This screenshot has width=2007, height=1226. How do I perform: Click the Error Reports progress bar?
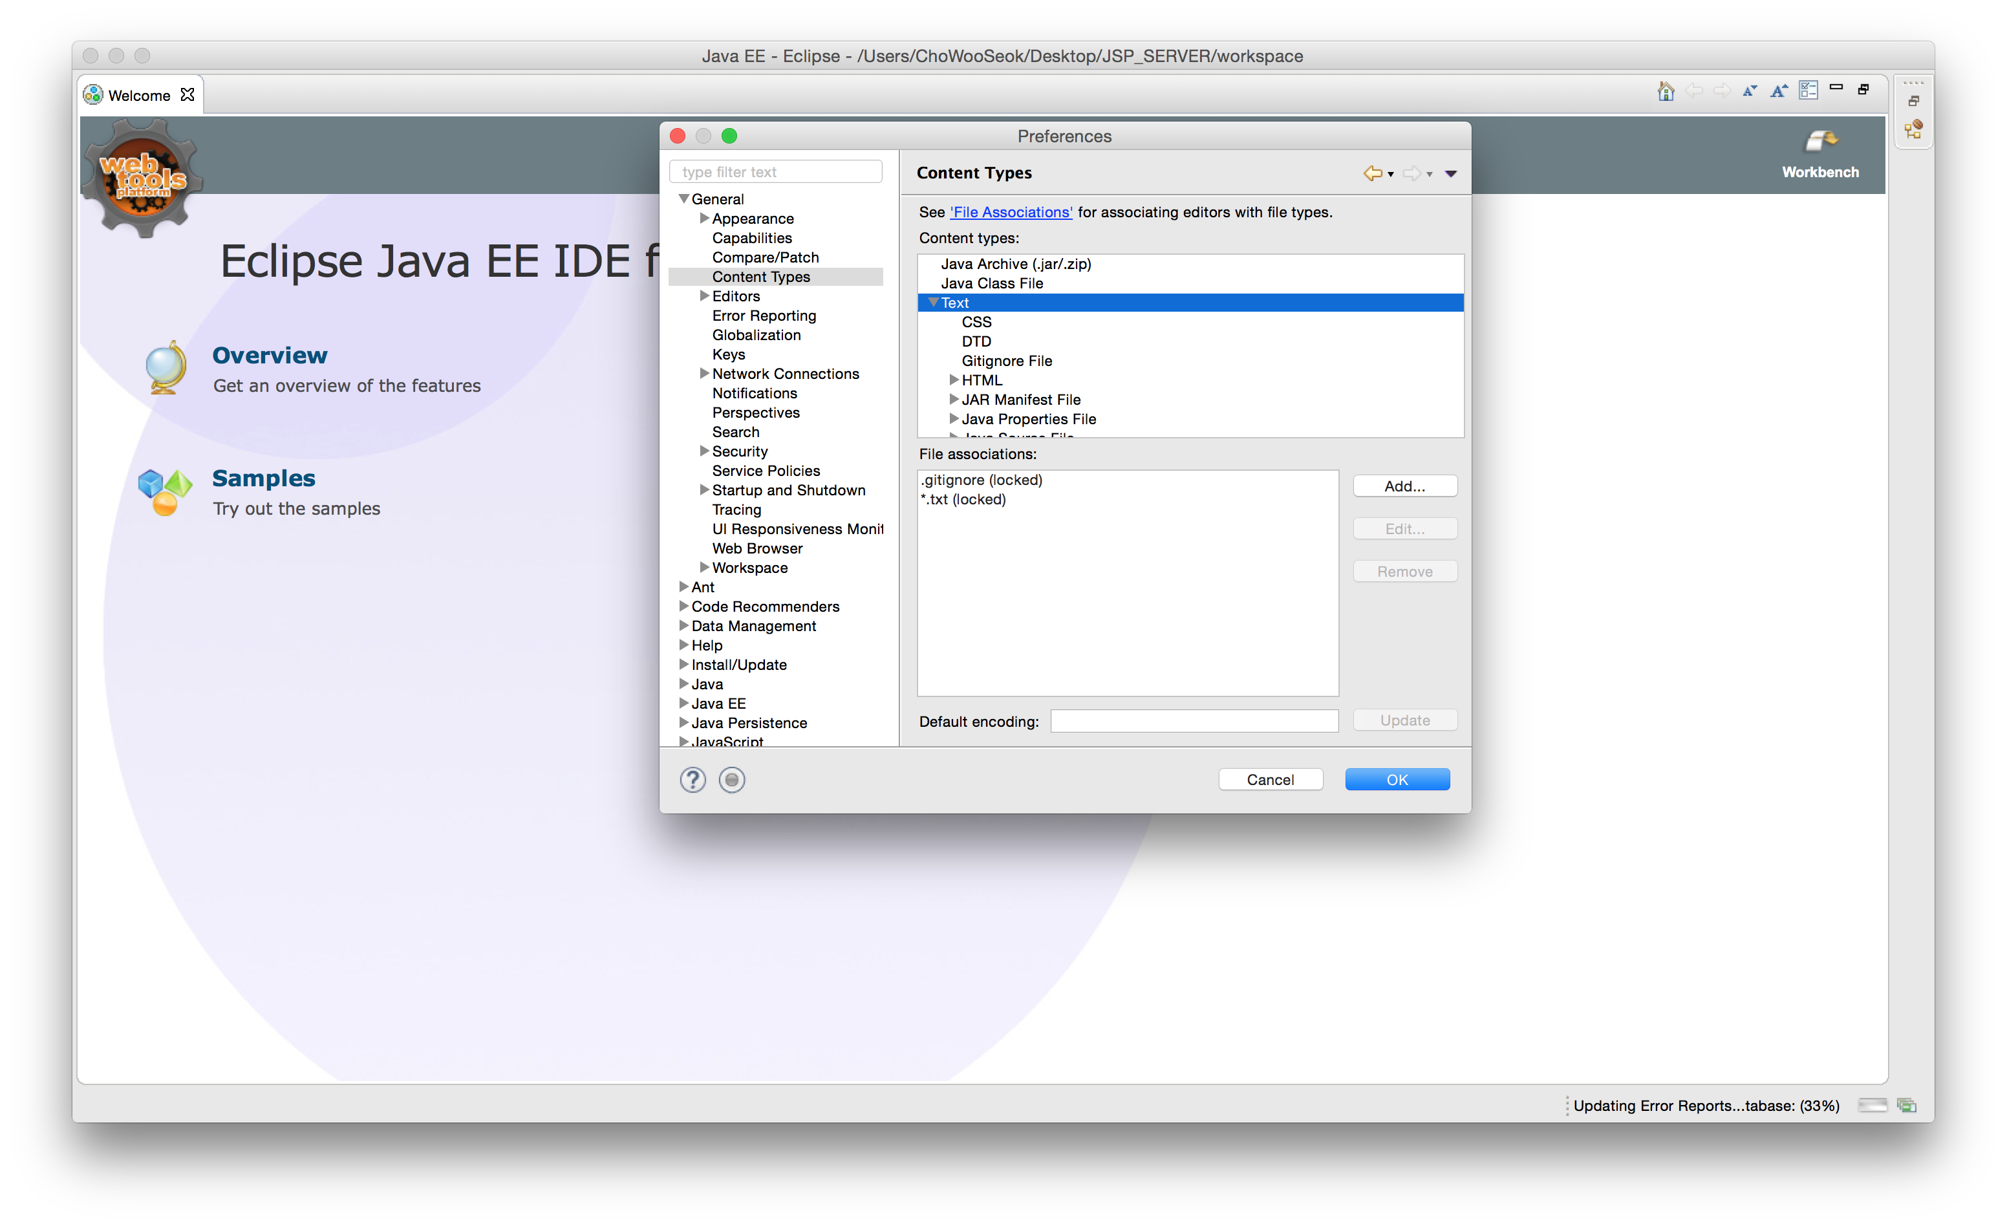tap(1872, 1106)
